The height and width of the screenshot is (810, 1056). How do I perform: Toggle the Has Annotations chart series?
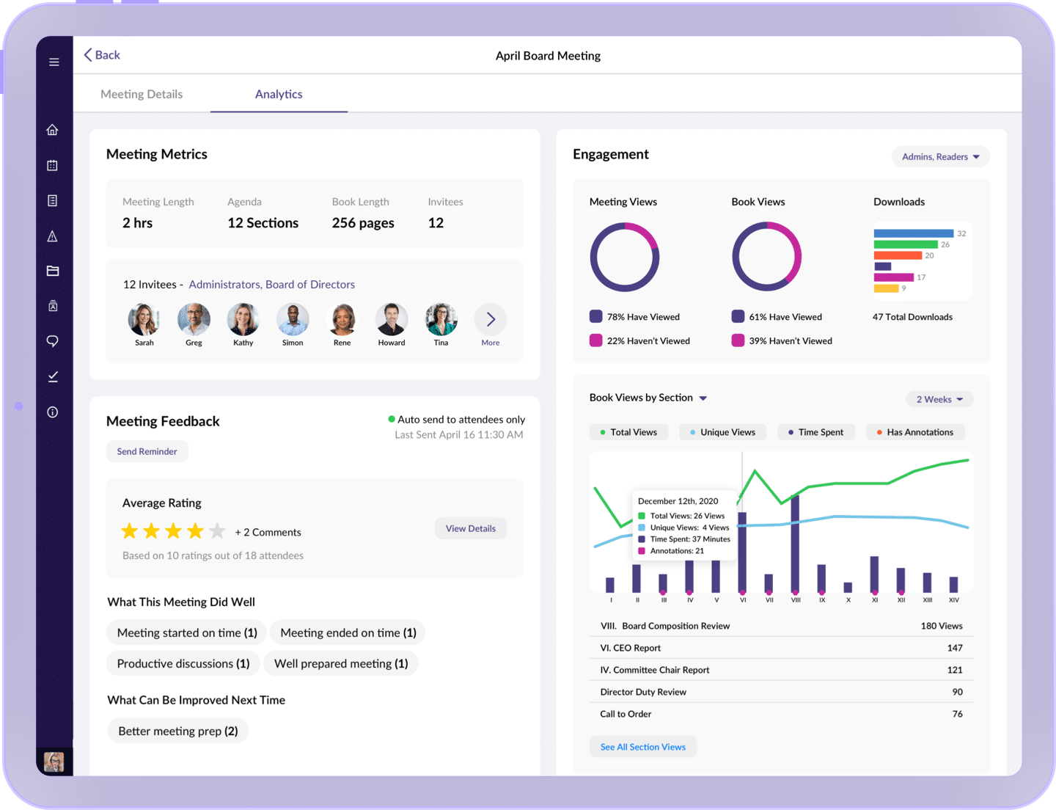pyautogui.click(x=914, y=432)
